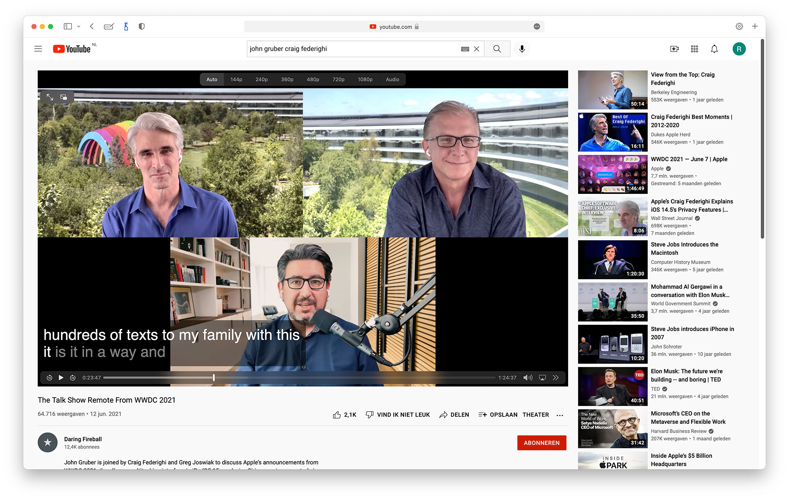Image resolution: width=789 pixels, height=500 pixels.
Task: Select 360p video quality
Action: tap(287, 80)
